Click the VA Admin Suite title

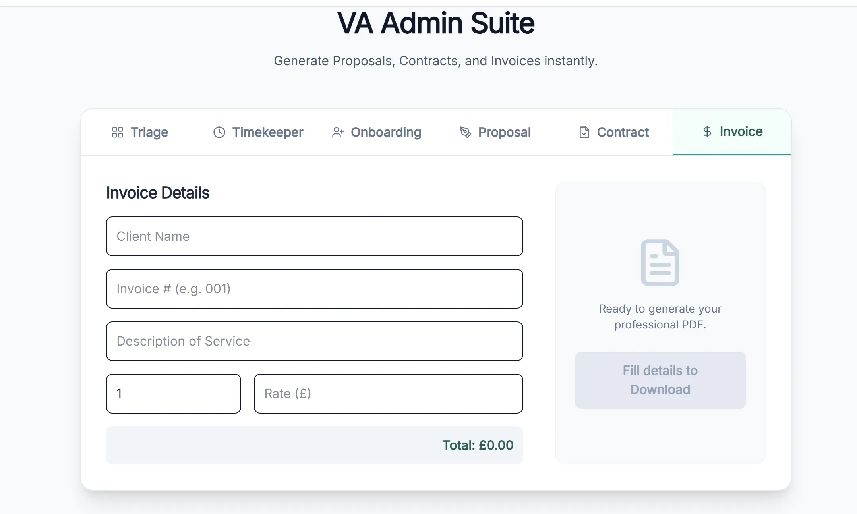pyautogui.click(x=435, y=23)
